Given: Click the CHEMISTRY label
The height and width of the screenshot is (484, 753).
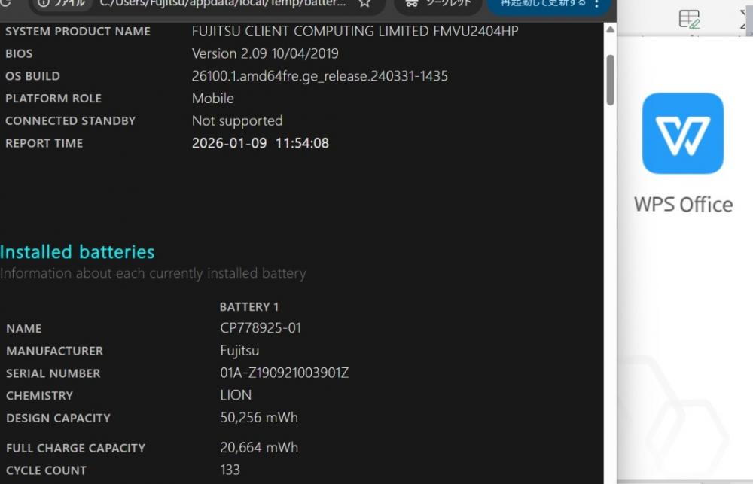Looking at the screenshot, I should tap(39, 396).
